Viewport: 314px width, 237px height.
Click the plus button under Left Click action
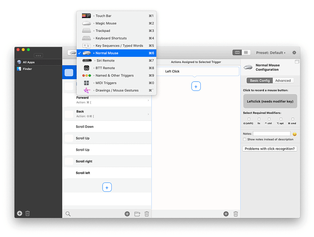pyautogui.click(x=196, y=86)
